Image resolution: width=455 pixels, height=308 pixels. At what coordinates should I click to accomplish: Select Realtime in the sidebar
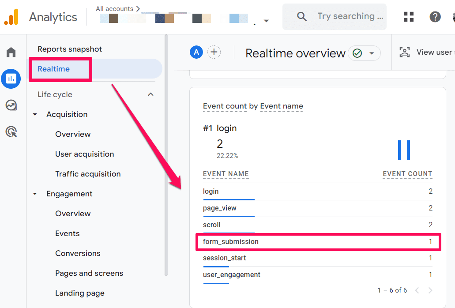[54, 69]
